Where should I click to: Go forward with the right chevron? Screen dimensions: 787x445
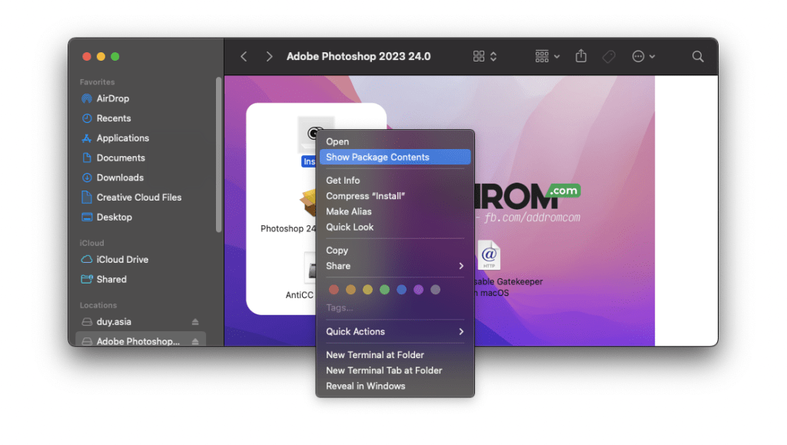coord(269,57)
